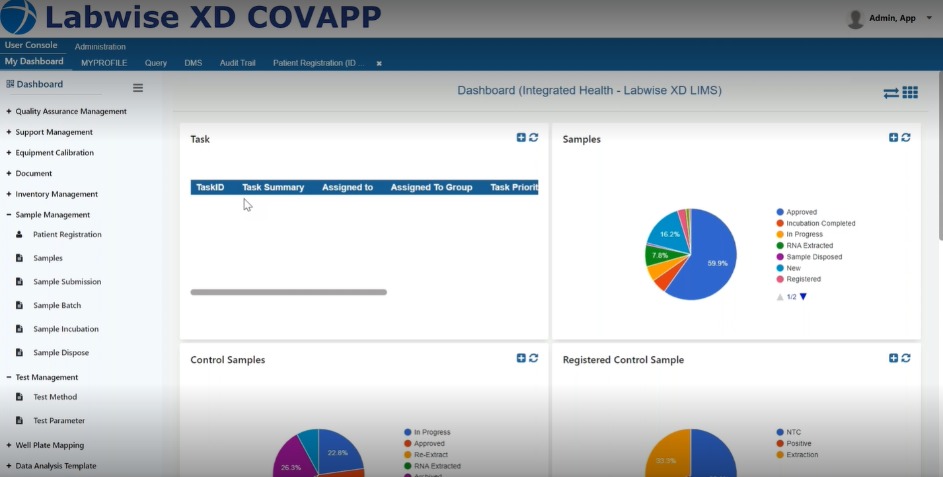This screenshot has height=477, width=943.
Task: Show legend page 2 using the down arrow
Action: tap(802, 297)
